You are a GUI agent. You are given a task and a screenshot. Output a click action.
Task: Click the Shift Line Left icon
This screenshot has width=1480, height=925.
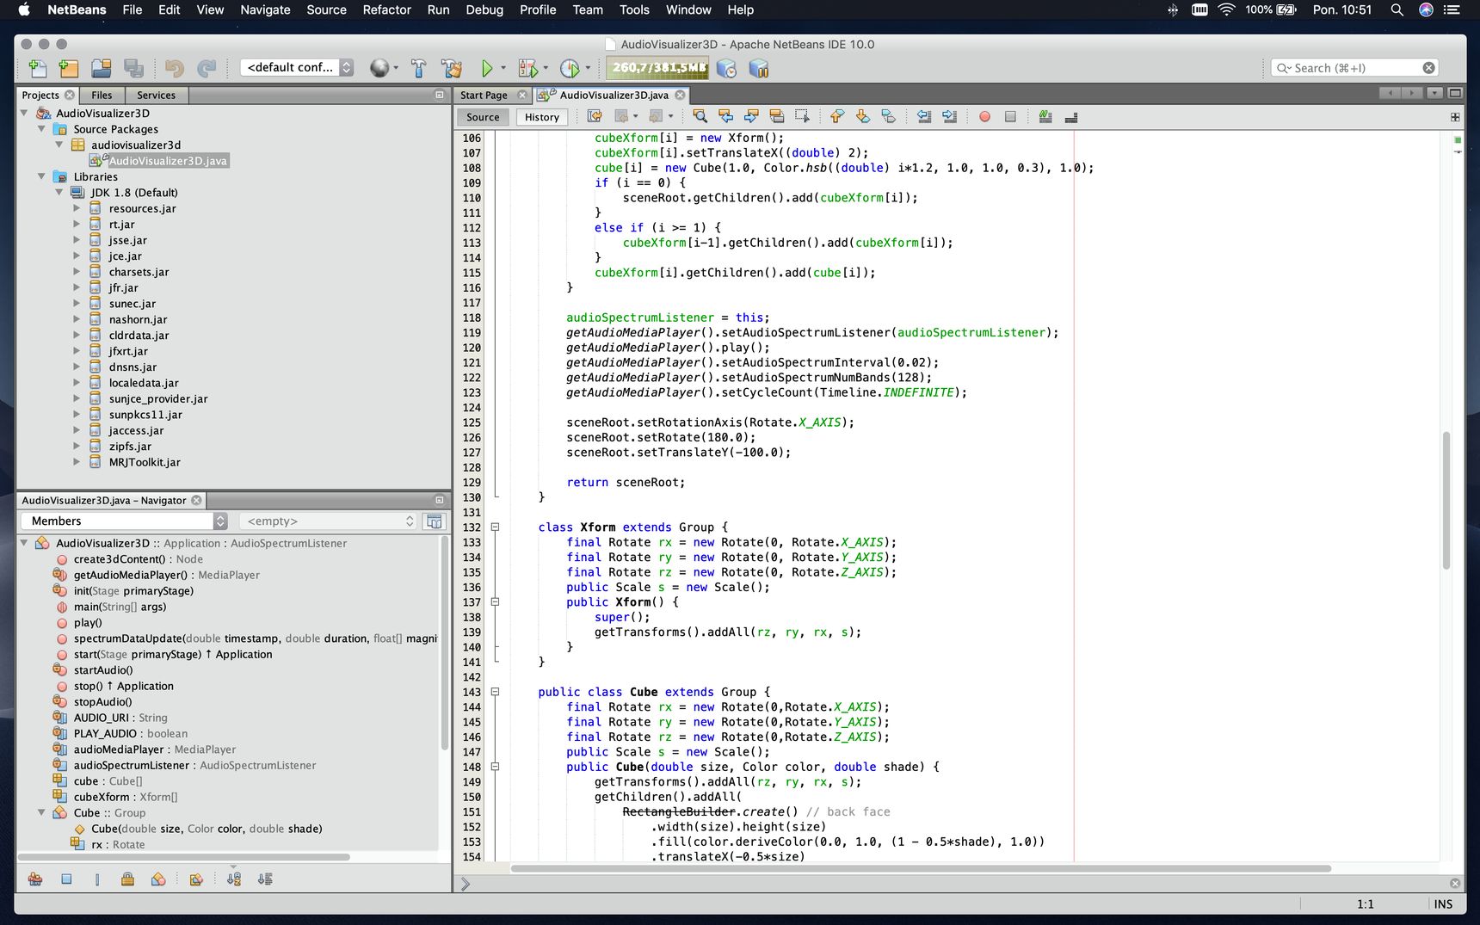pos(924,116)
